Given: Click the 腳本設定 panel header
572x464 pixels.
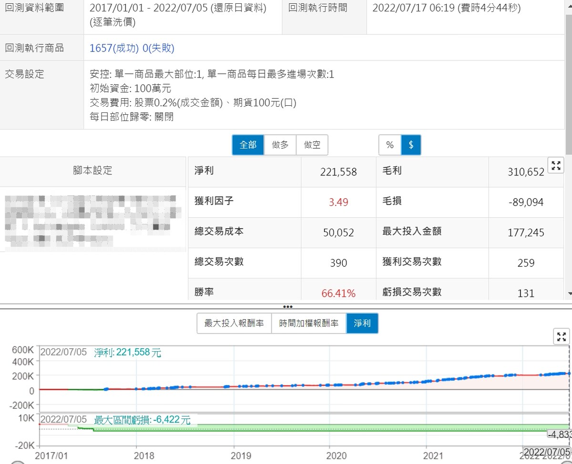Looking at the screenshot, I should point(93,171).
